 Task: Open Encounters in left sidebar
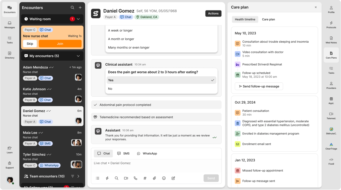[9, 10]
